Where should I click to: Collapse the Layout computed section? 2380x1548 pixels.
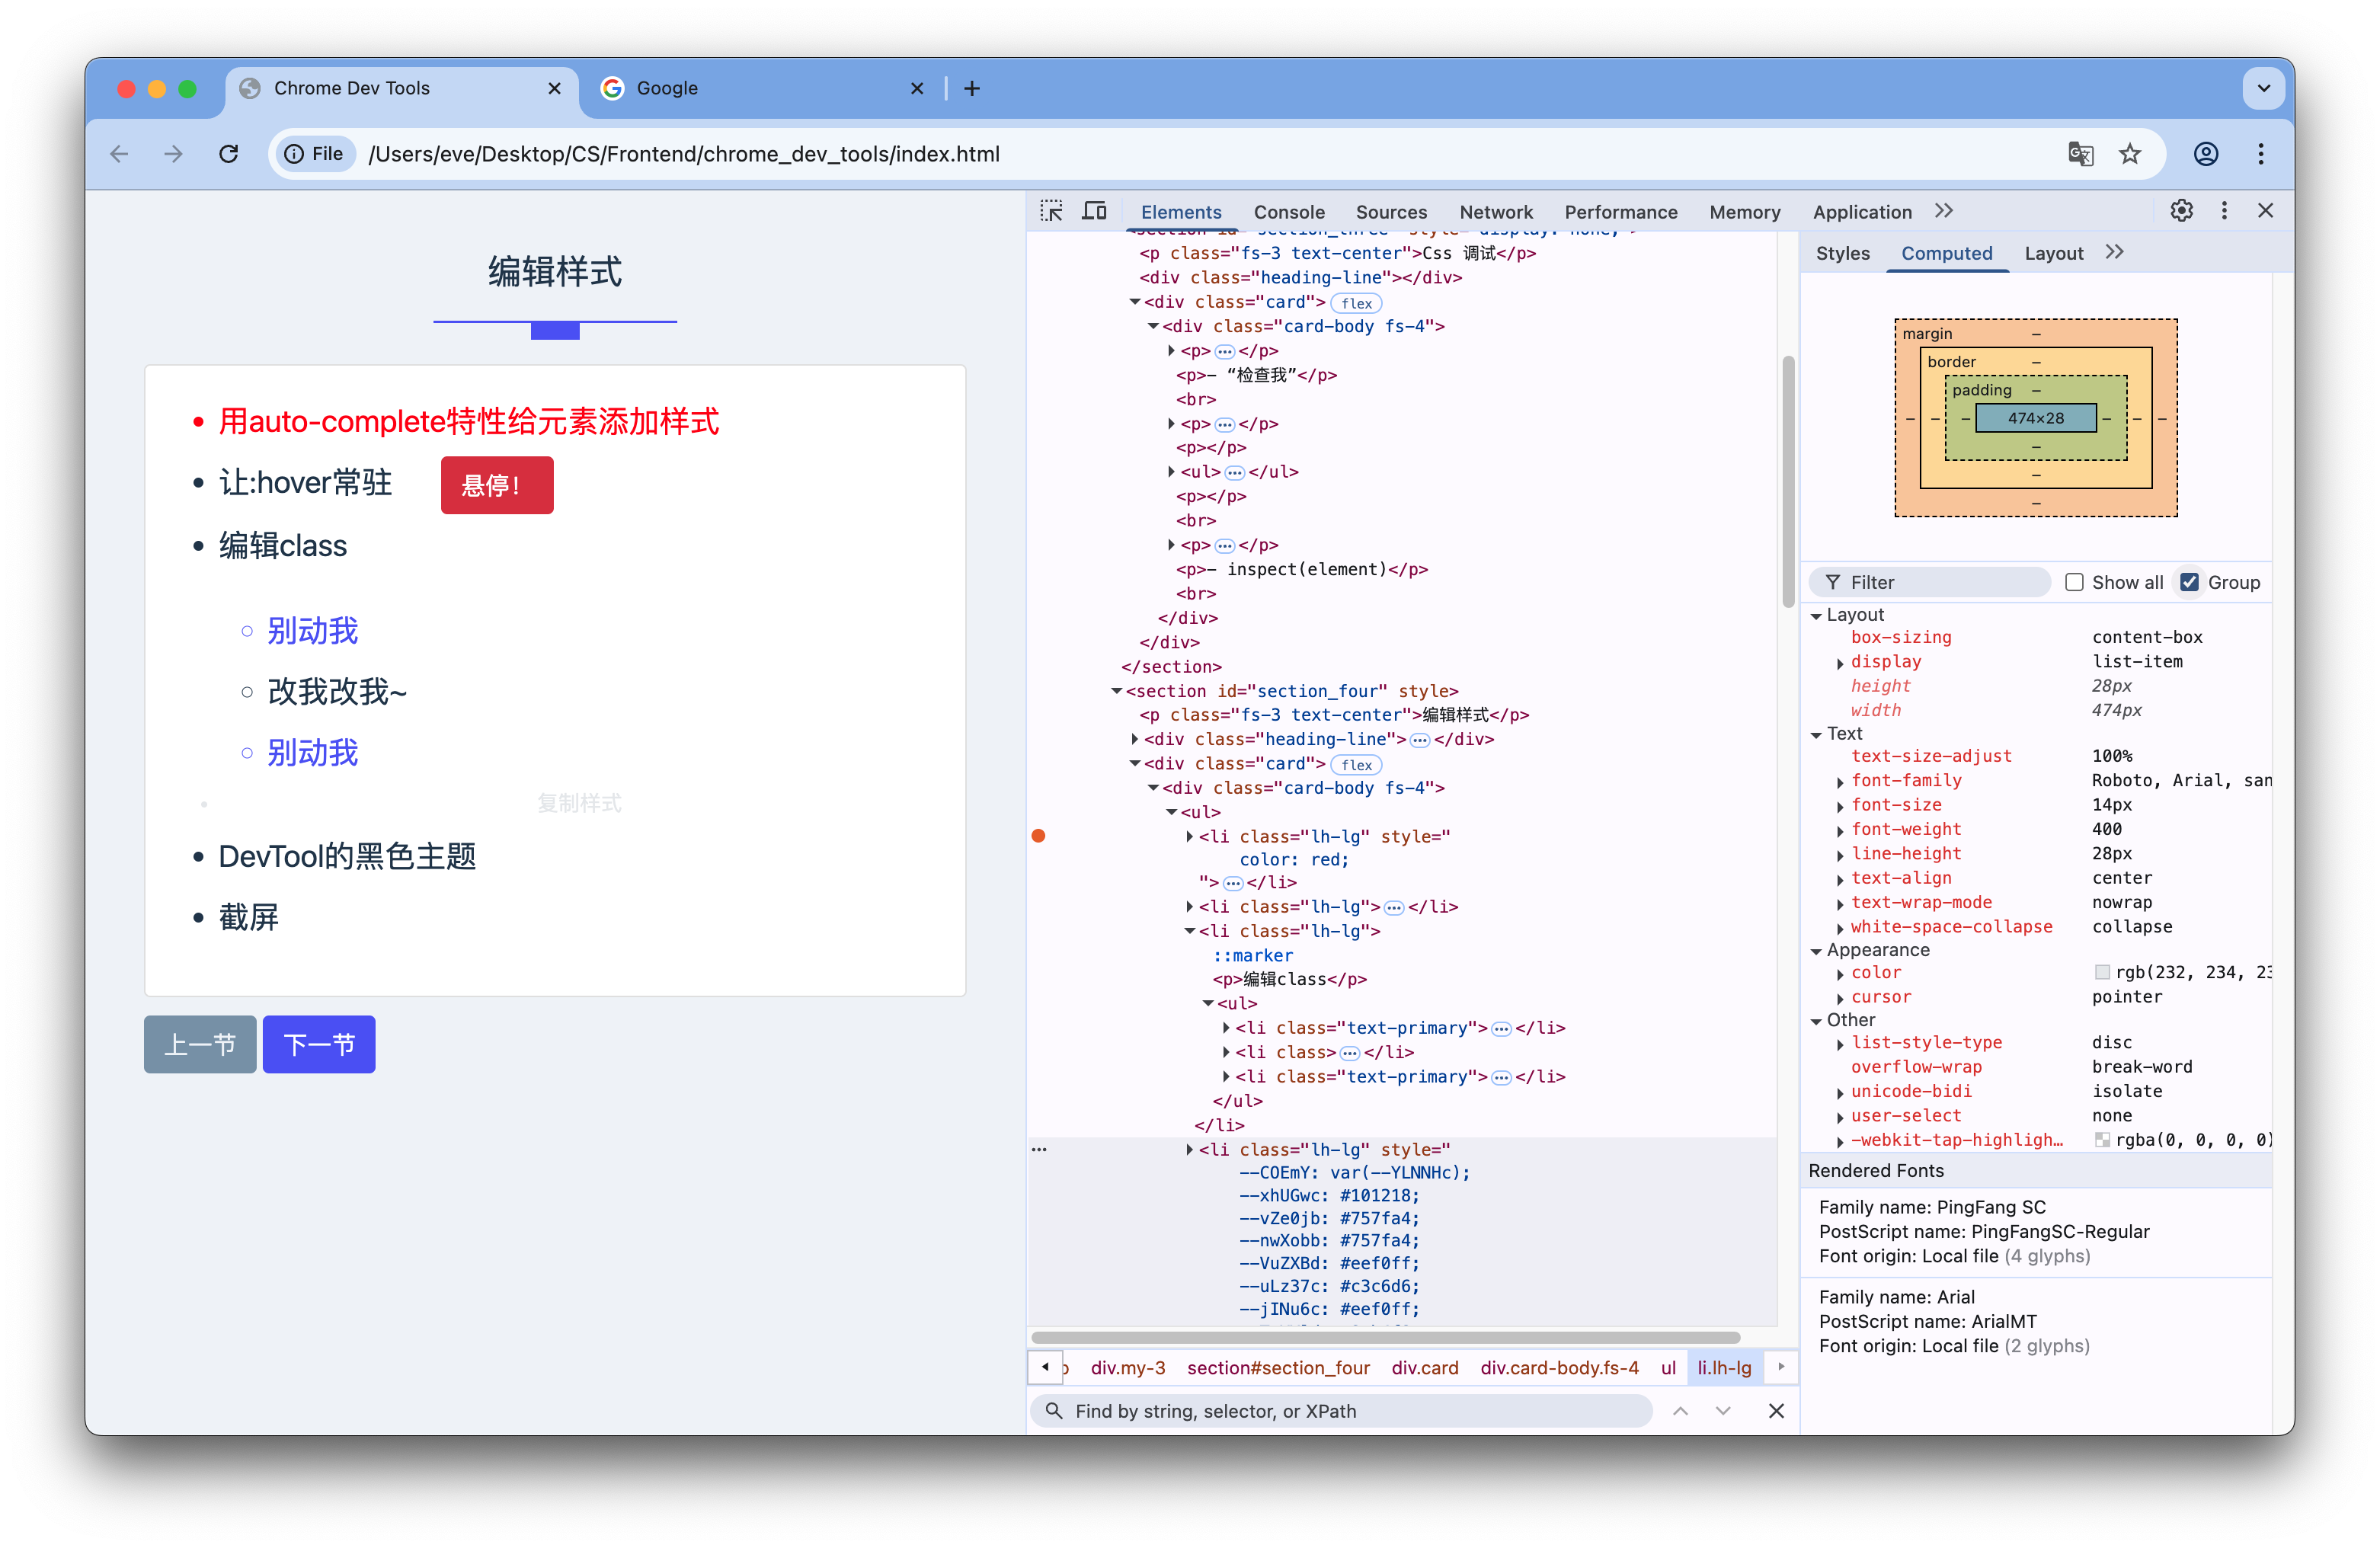(1816, 616)
